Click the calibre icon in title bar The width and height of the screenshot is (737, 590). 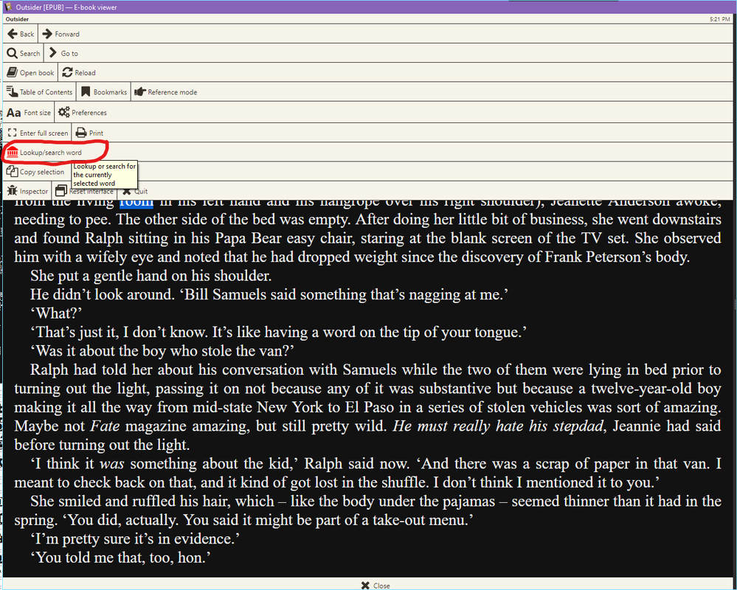(x=8, y=7)
